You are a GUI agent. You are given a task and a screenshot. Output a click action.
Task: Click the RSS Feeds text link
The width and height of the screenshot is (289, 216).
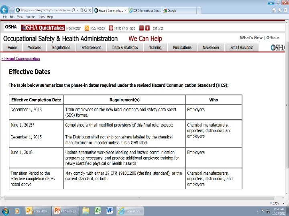click(x=98, y=28)
